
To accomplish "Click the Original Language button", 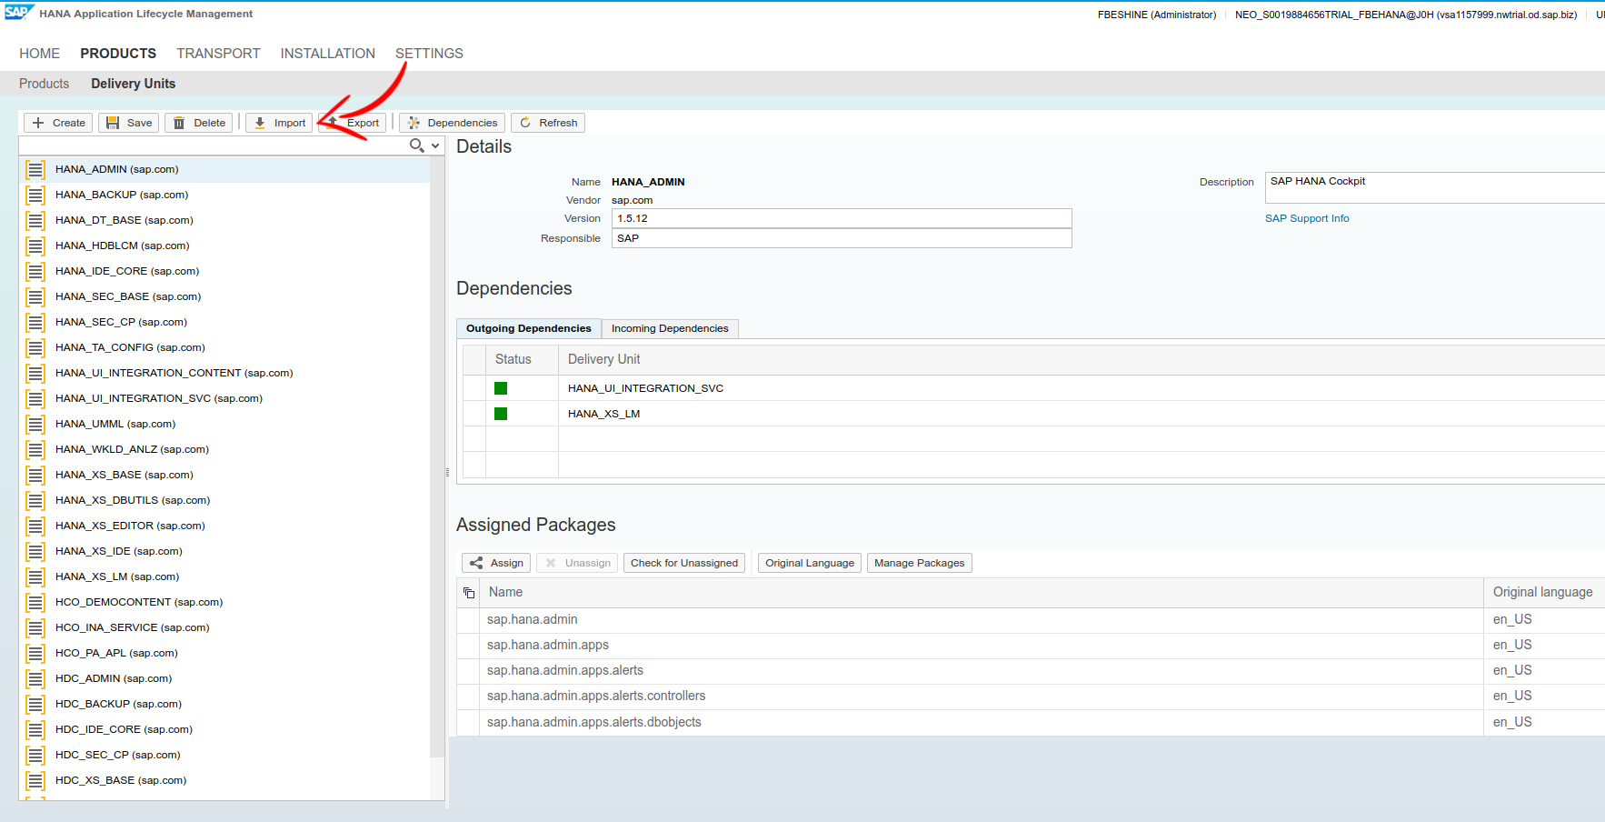I will coord(810,563).
